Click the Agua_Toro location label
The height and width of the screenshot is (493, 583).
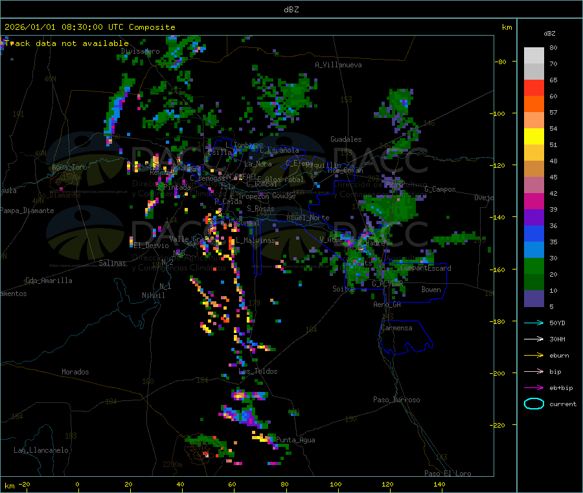tap(69, 167)
